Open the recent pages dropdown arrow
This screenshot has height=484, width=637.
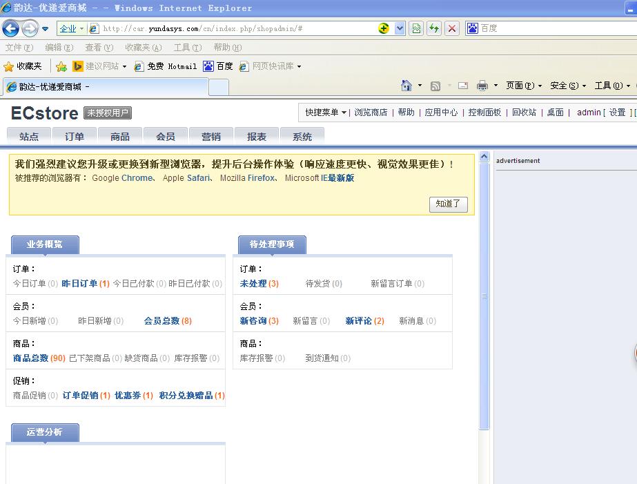click(x=45, y=29)
